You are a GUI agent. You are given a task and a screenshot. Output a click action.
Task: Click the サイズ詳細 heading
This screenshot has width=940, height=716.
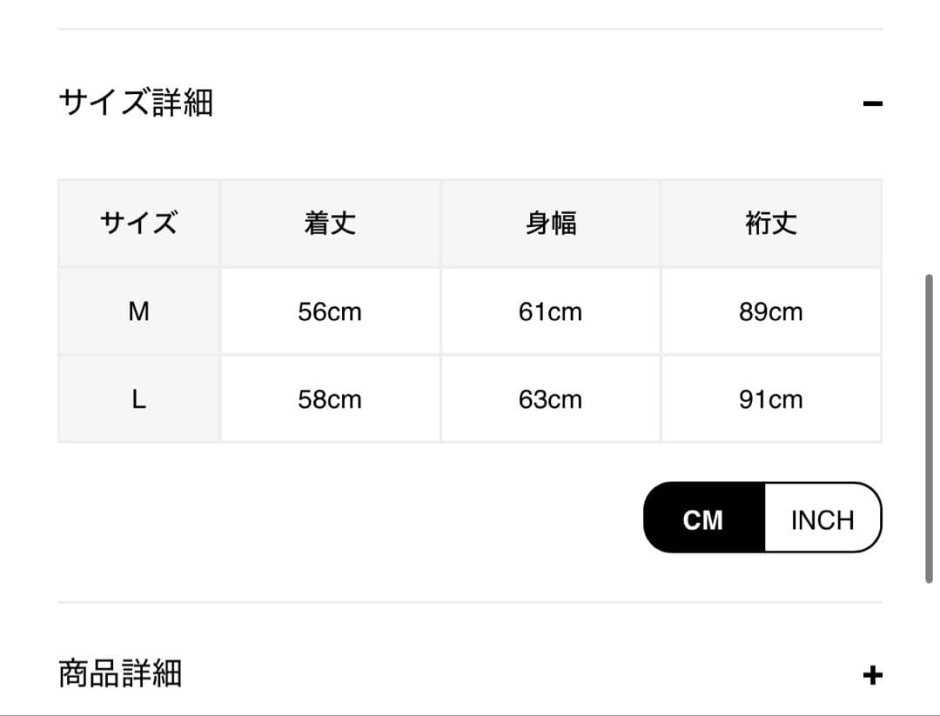(x=136, y=103)
